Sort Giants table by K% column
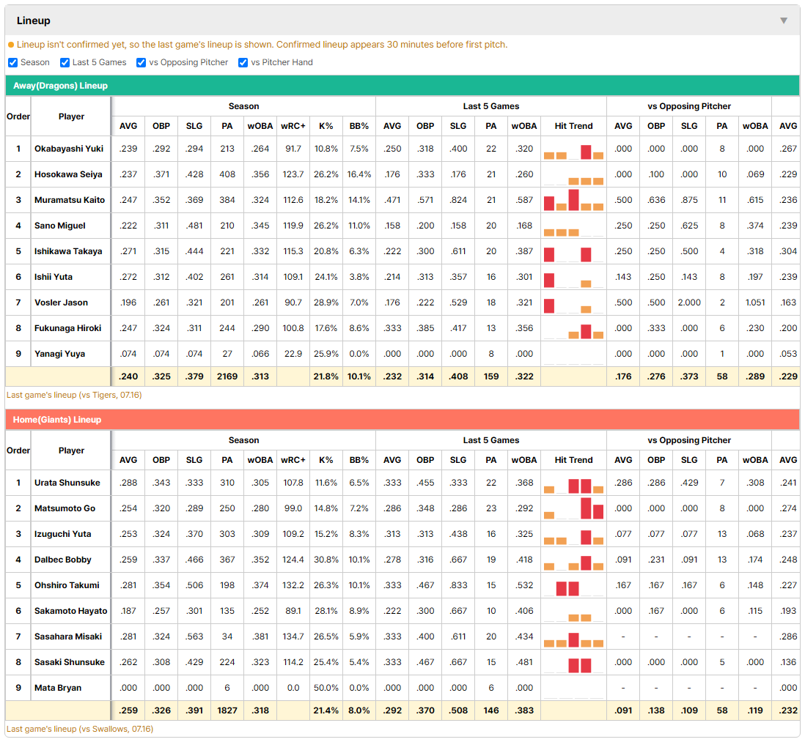Viewport: 805px width, 742px height. (326, 460)
